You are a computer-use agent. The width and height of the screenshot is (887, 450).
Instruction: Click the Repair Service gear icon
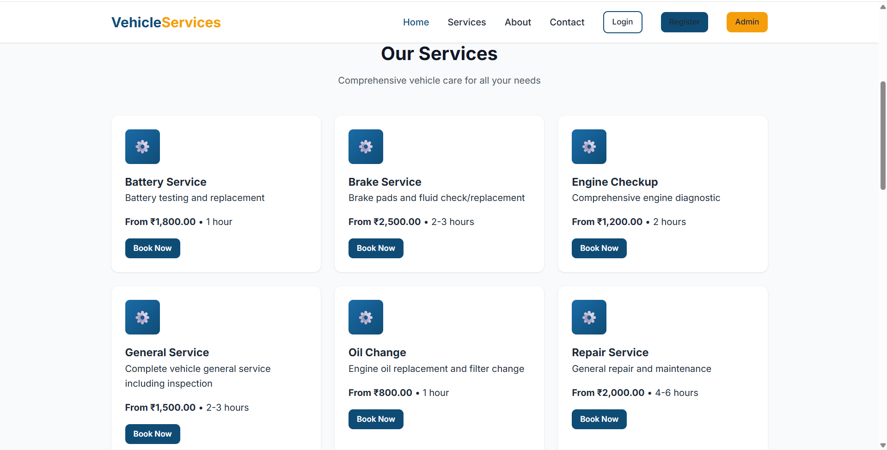tap(589, 317)
